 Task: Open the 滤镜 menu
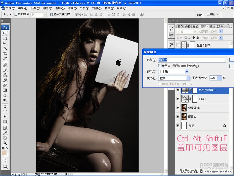(72, 8)
